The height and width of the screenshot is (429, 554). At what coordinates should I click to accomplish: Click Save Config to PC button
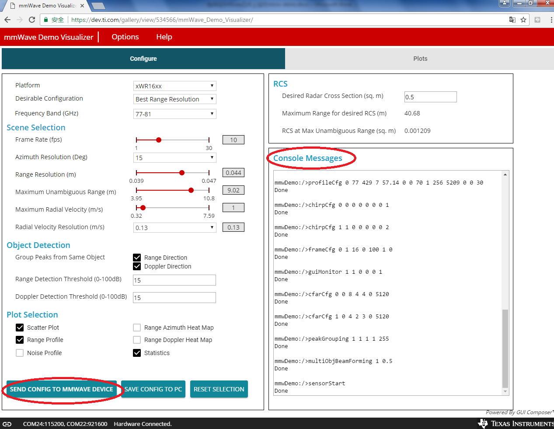(x=153, y=389)
